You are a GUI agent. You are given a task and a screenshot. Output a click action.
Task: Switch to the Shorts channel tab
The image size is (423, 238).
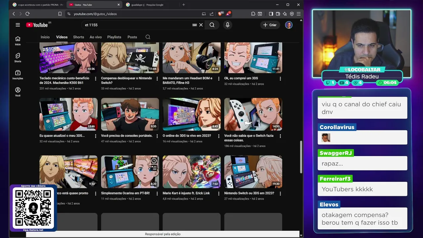[x=79, y=37]
